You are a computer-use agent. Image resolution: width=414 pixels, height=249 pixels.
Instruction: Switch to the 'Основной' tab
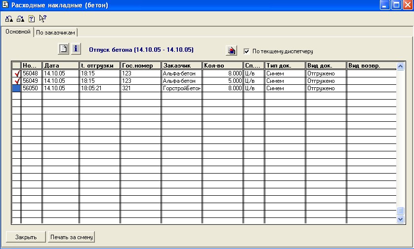pos(18,32)
